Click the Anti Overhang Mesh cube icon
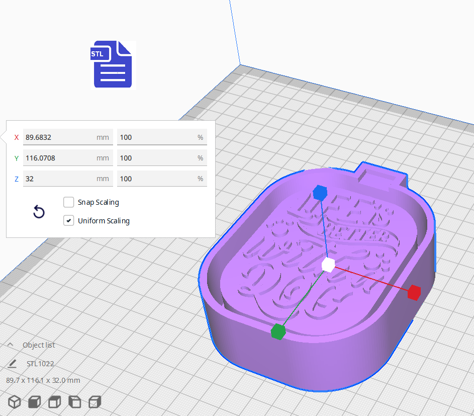Viewport: 474px width, 416px height. 94,402
